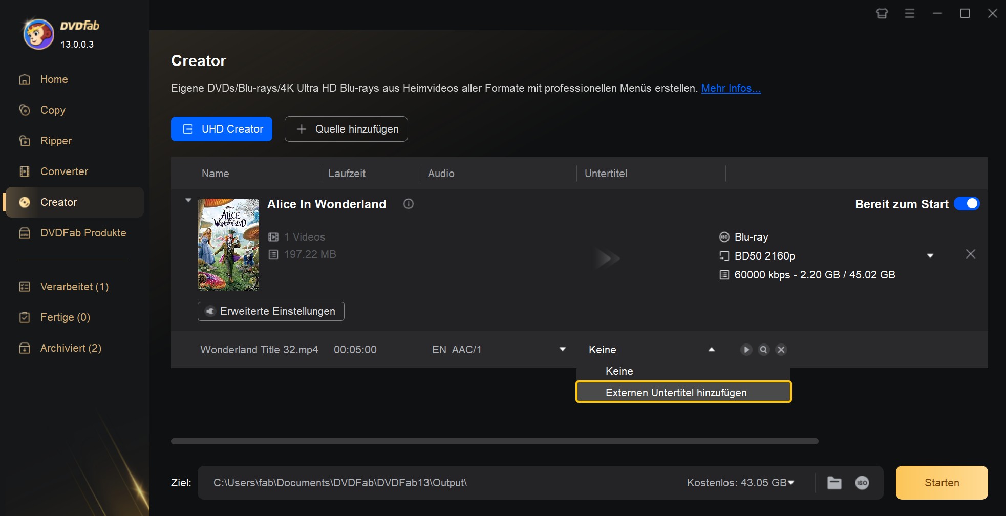This screenshot has width=1006, height=516.
Task: Click the DVDFab monkey logo
Action: (x=39, y=34)
